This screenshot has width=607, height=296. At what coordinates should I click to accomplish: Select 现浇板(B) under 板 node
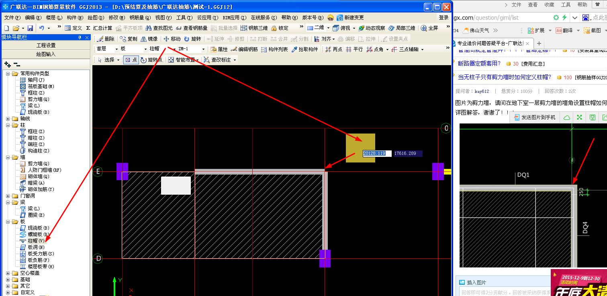(39, 228)
